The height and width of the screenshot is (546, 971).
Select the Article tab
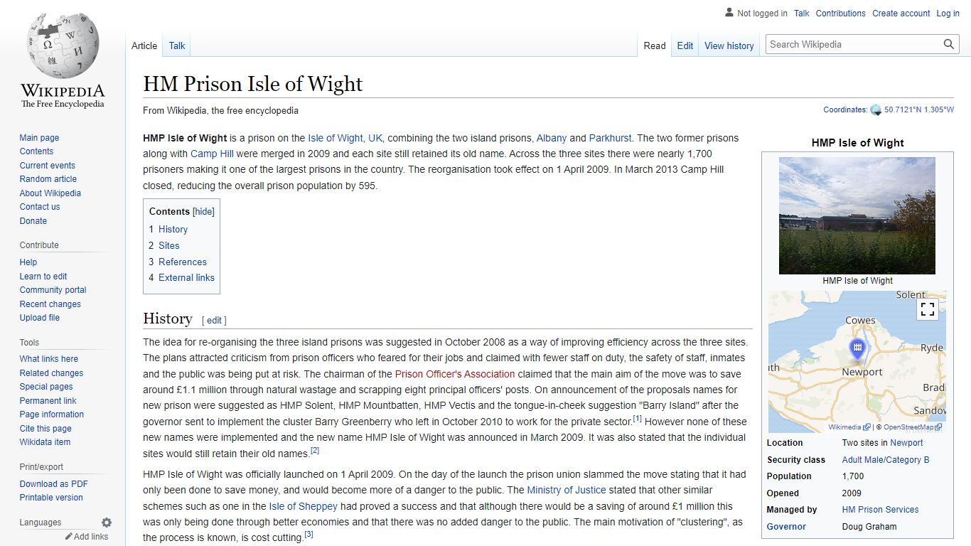pos(144,45)
